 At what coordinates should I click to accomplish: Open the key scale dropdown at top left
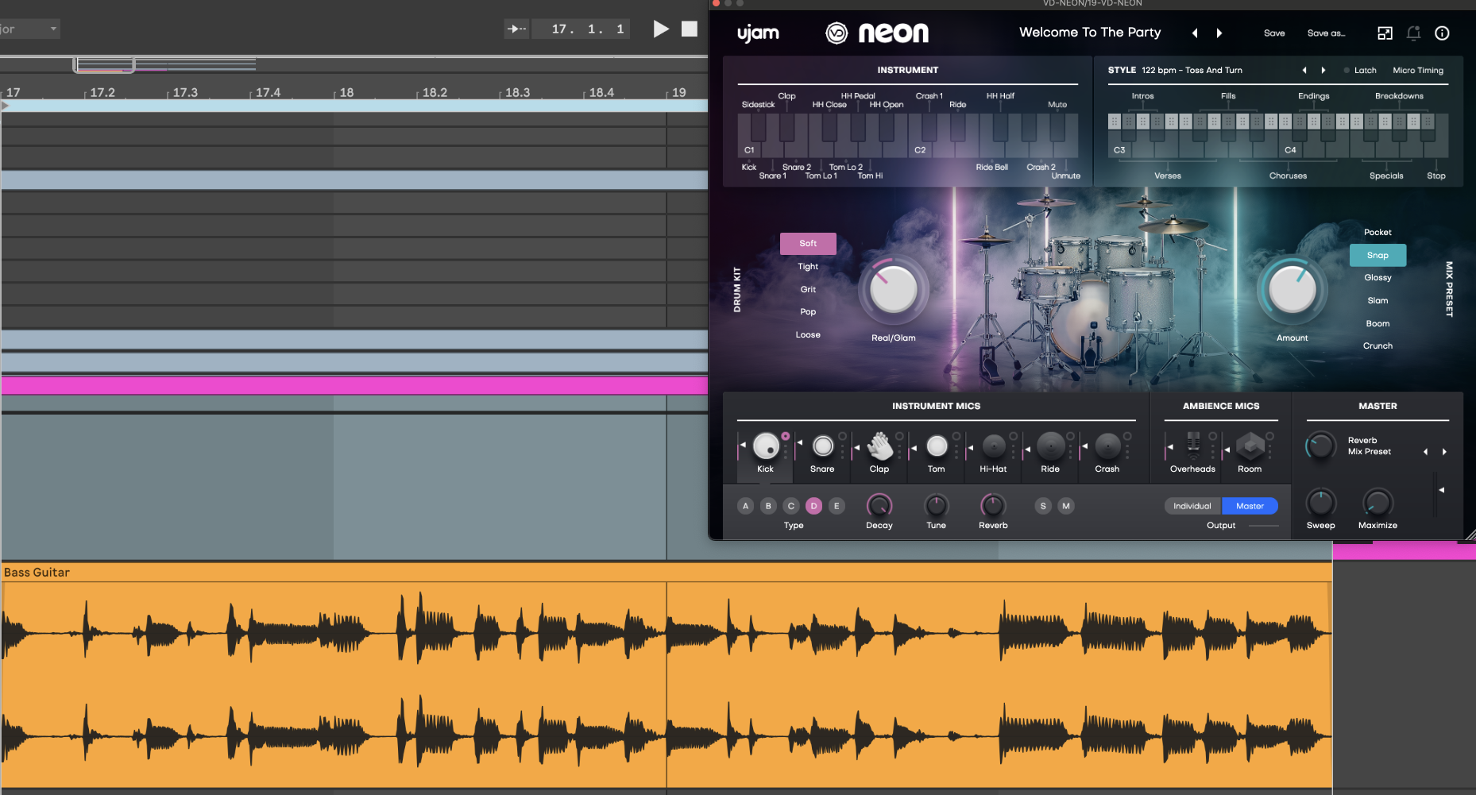coord(30,29)
